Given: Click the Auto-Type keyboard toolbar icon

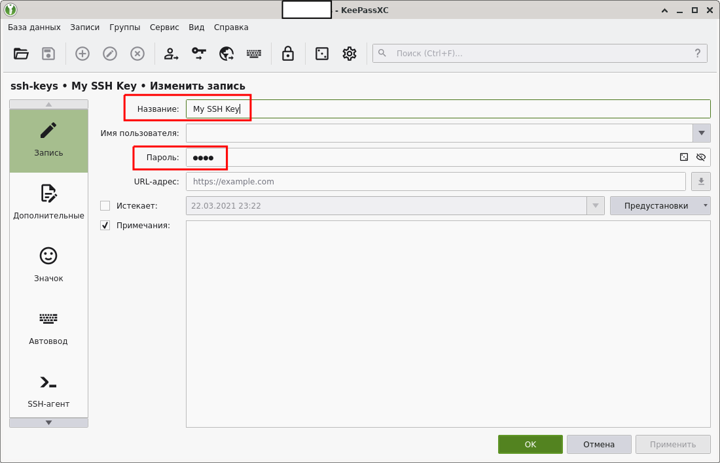Looking at the screenshot, I should 254,54.
